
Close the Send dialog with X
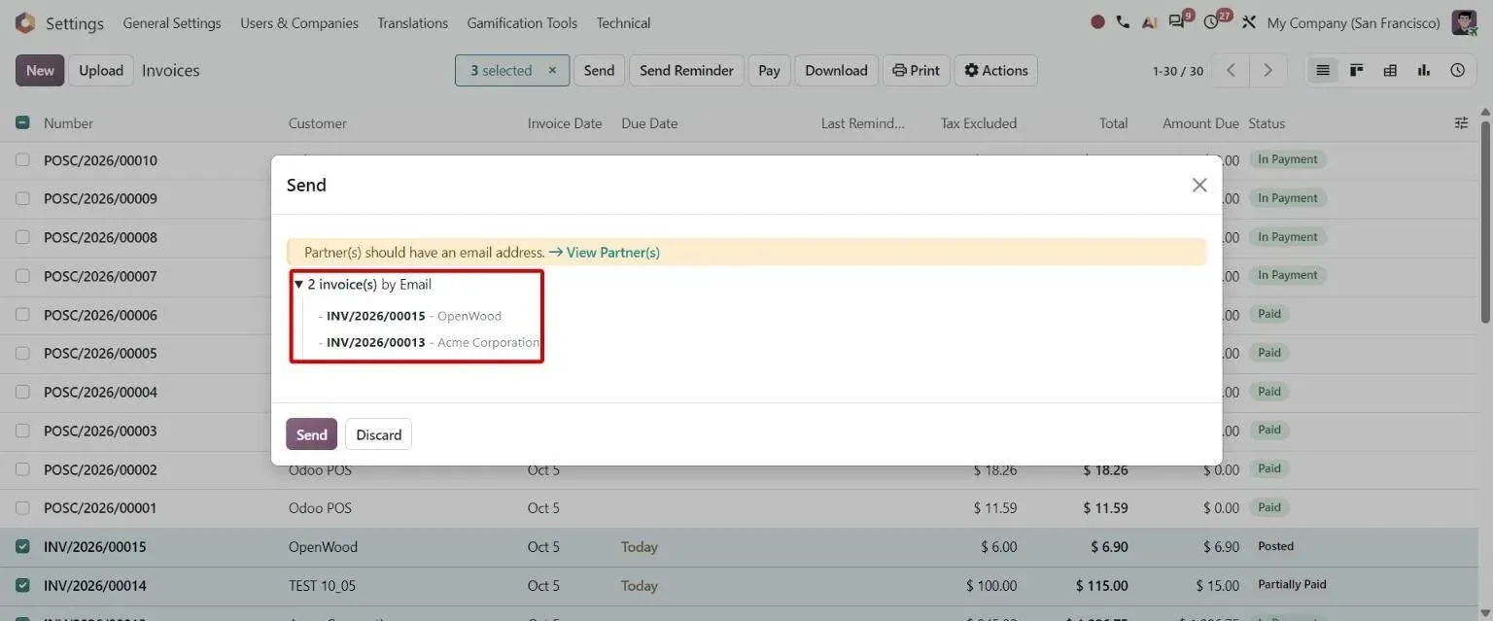1199,185
